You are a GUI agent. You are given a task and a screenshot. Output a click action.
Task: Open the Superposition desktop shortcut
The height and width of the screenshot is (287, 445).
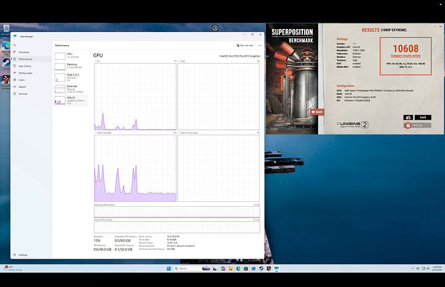coord(6,82)
